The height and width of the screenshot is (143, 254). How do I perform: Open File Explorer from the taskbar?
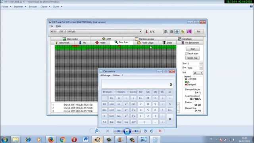pos(15,139)
